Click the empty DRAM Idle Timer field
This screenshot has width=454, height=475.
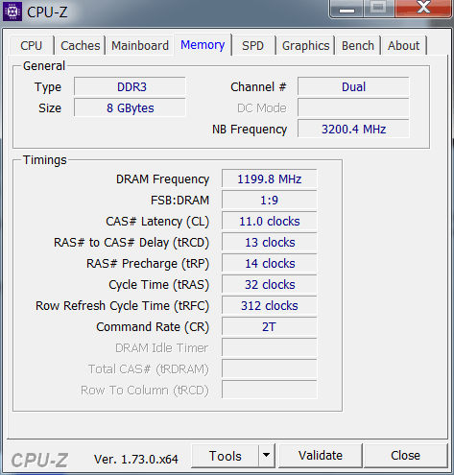(270, 348)
